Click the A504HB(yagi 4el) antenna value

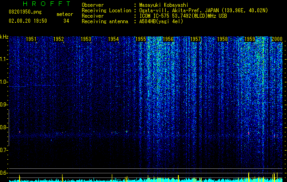[x=161, y=21]
